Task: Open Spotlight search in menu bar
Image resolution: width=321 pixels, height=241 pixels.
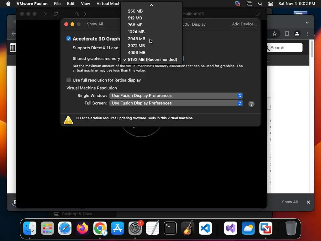Action: coord(260,4)
